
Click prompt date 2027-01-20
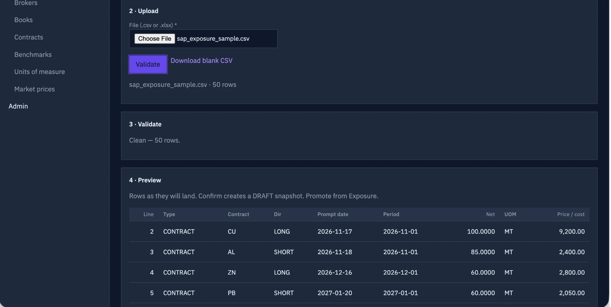[x=335, y=293]
